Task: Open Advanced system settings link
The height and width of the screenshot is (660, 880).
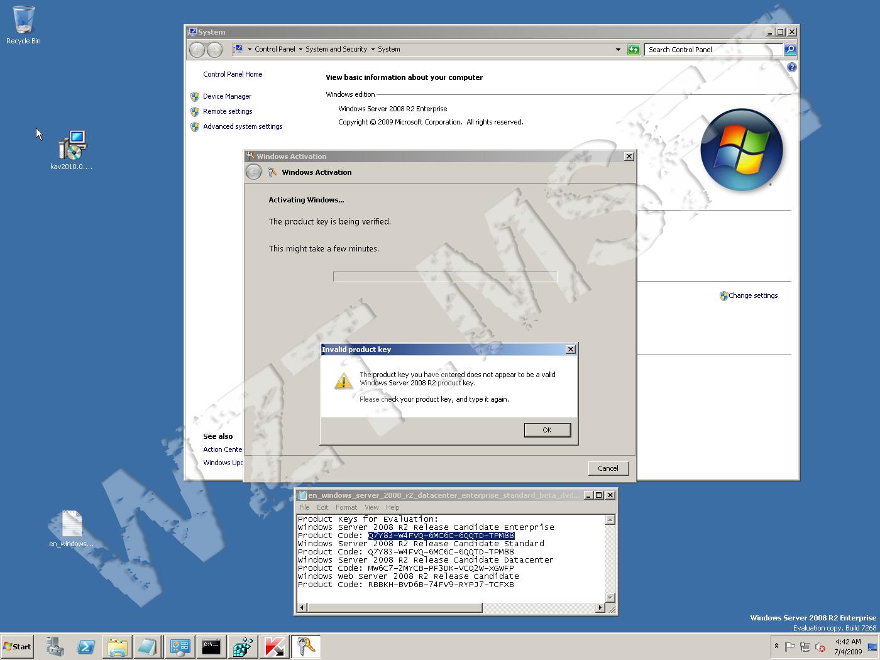Action: tap(243, 126)
